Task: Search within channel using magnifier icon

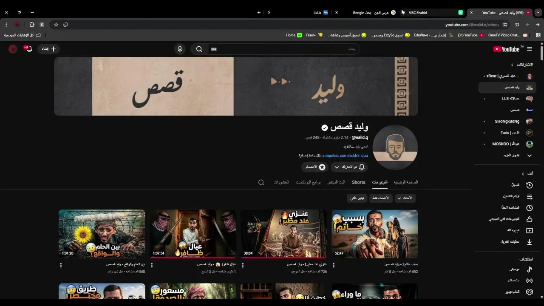Action: (261, 182)
